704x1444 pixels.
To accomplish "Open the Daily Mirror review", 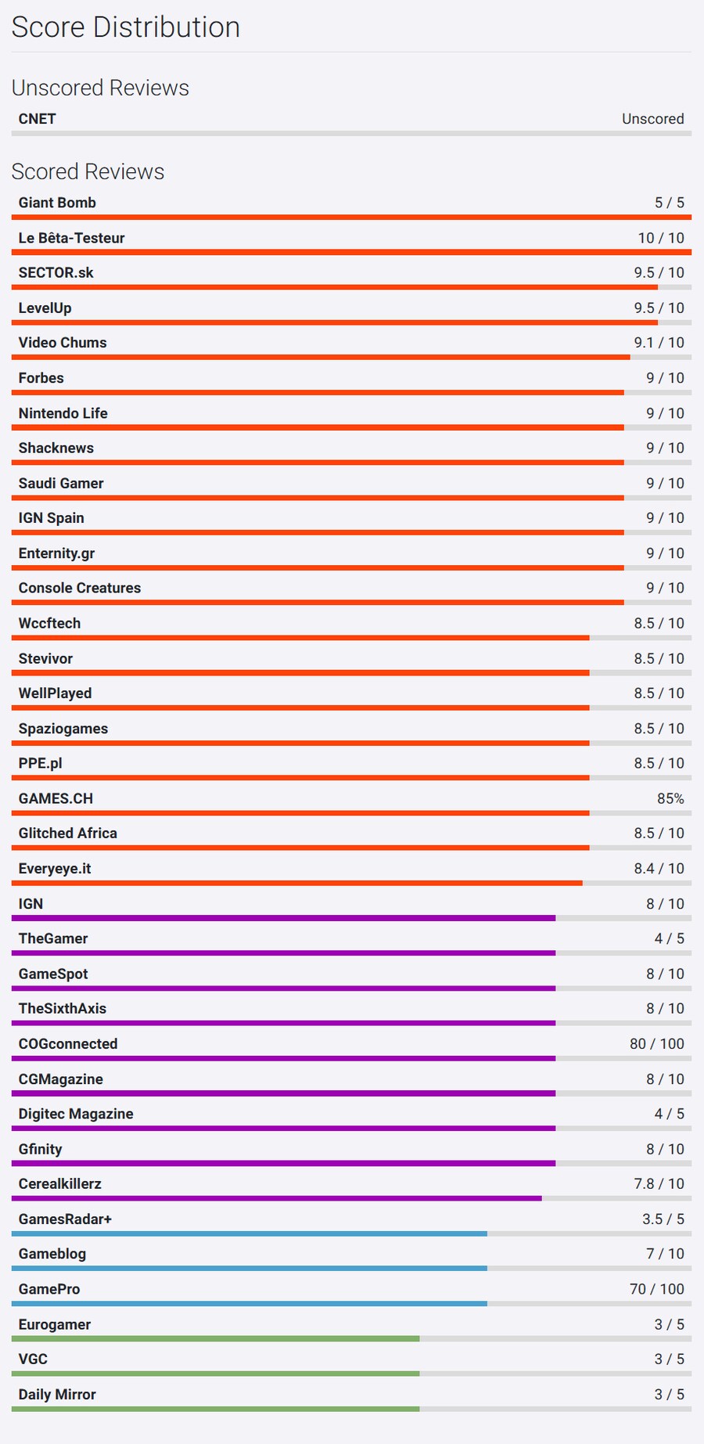I will 57,1395.
